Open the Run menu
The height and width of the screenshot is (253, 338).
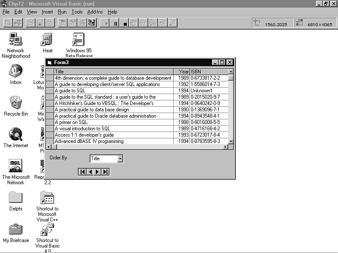(x=62, y=12)
